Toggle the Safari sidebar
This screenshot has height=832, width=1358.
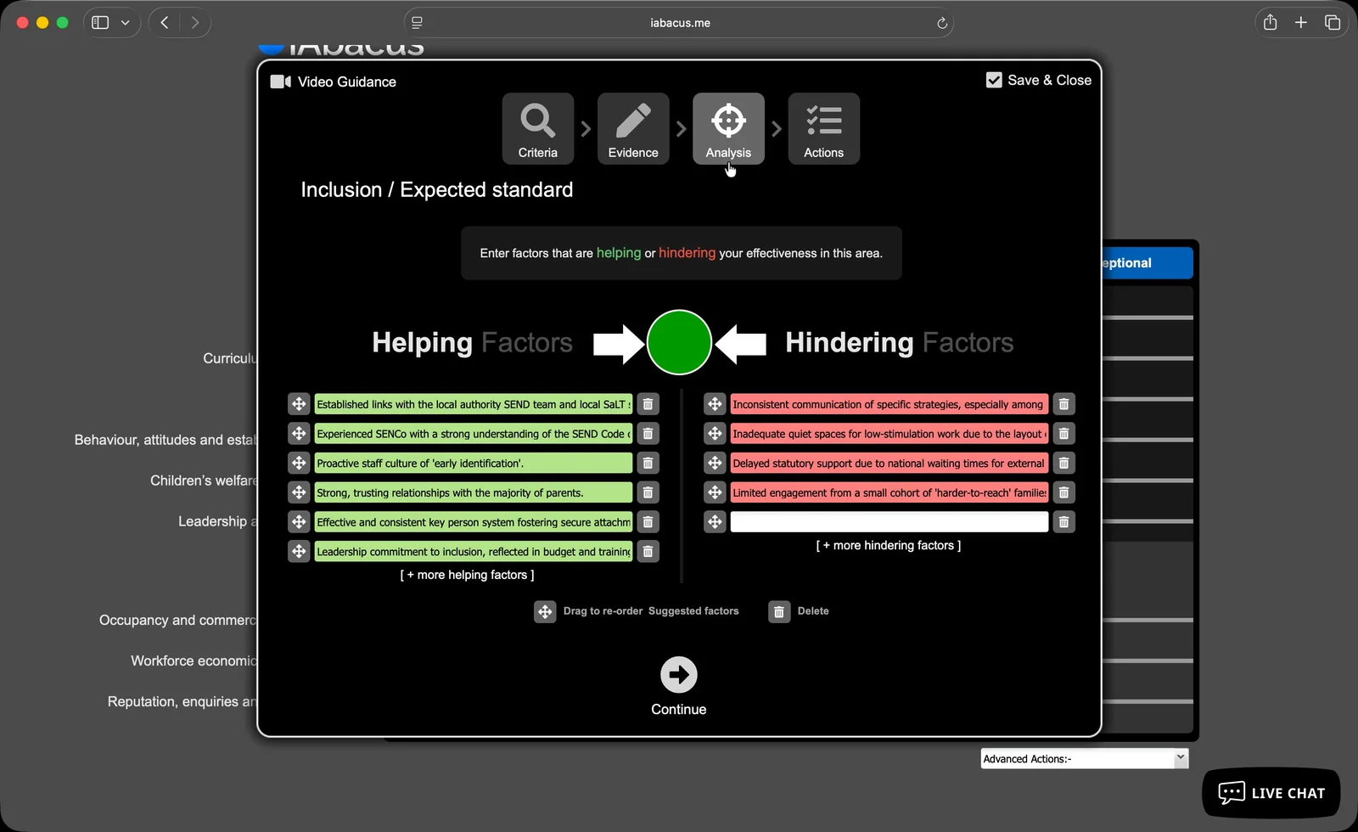(100, 23)
